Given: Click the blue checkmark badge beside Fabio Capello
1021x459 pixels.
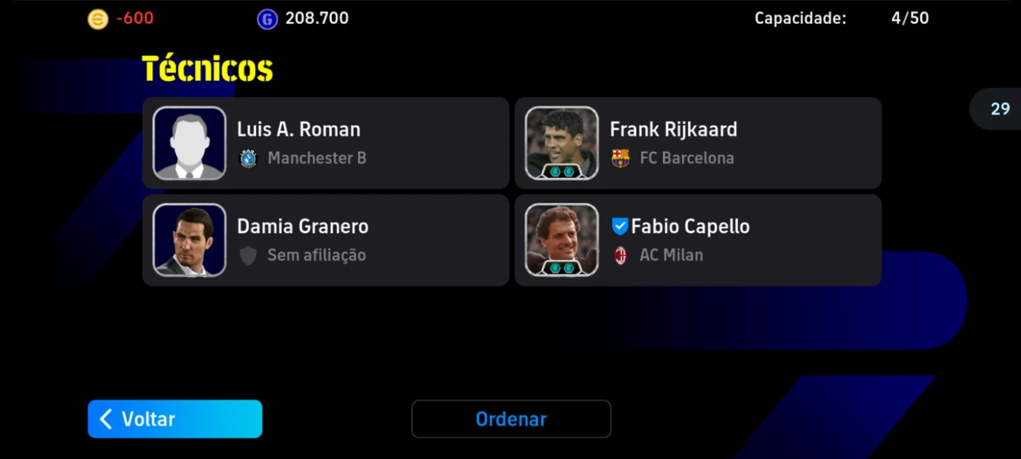Looking at the screenshot, I should tap(619, 227).
